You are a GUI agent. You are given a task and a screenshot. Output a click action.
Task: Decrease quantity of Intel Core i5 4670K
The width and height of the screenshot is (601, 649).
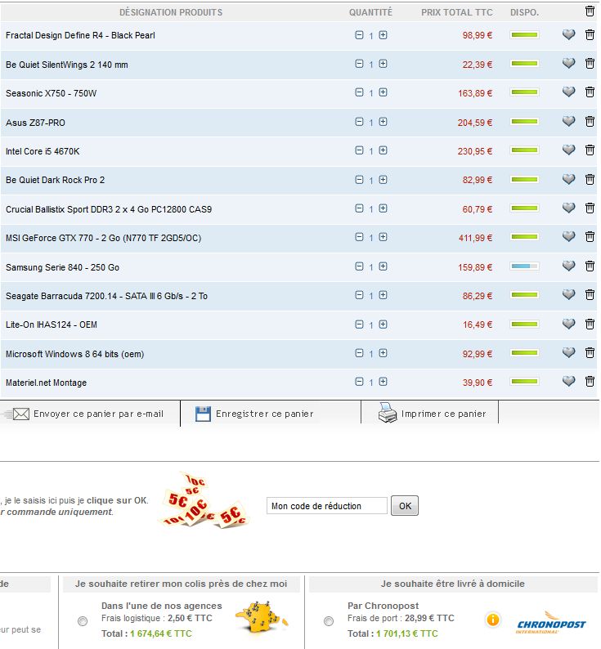click(359, 150)
